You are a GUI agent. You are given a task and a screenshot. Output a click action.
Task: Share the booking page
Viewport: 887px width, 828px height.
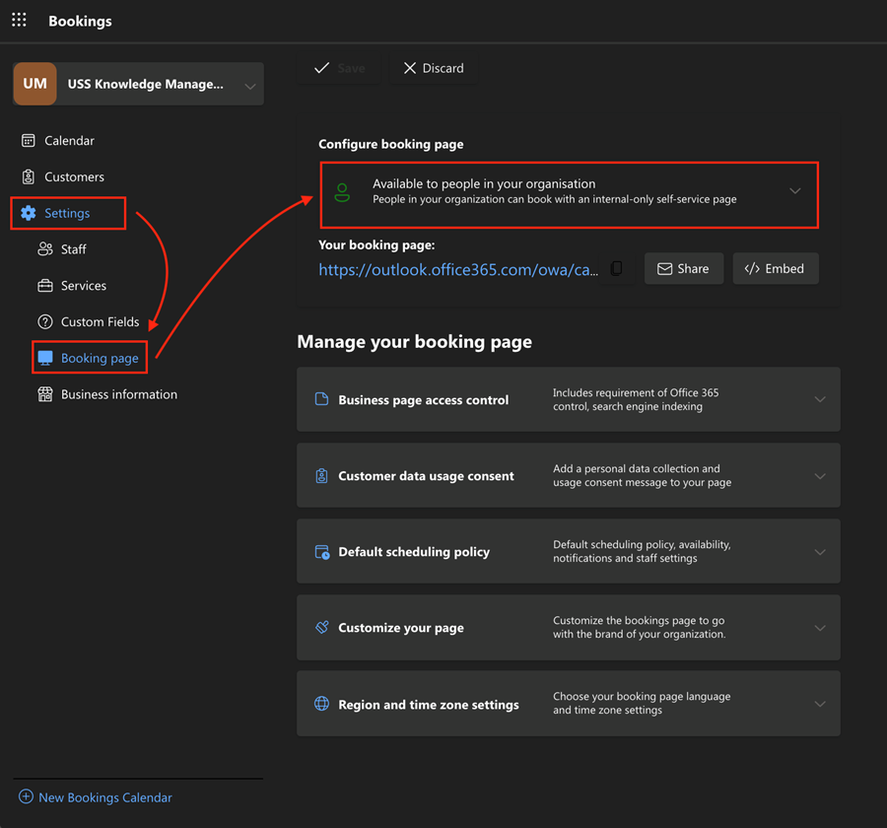click(684, 268)
